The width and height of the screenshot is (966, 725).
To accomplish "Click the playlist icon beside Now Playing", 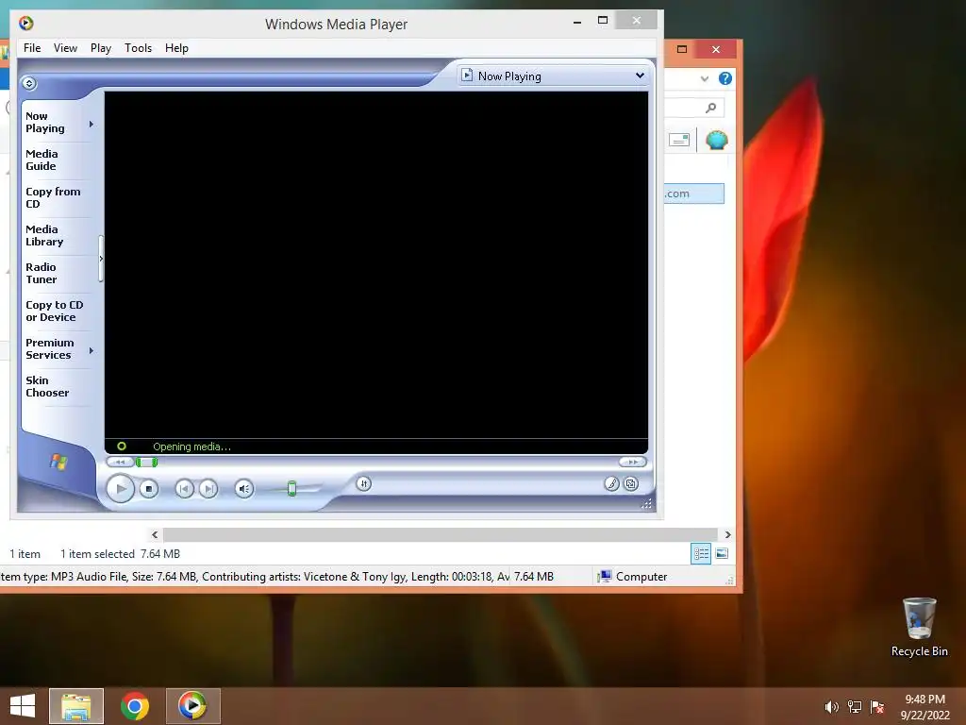I will click(x=467, y=76).
